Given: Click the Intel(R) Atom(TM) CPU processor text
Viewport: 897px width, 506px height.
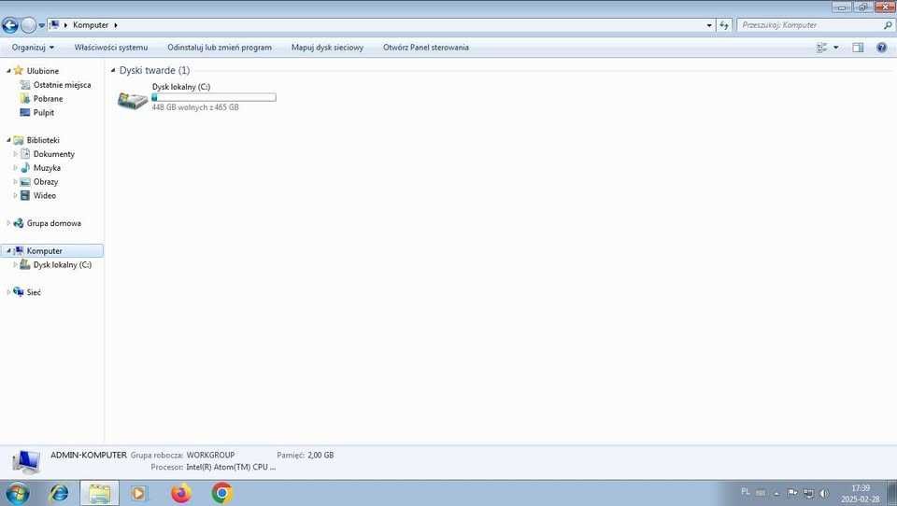Looking at the screenshot, I should [231, 467].
